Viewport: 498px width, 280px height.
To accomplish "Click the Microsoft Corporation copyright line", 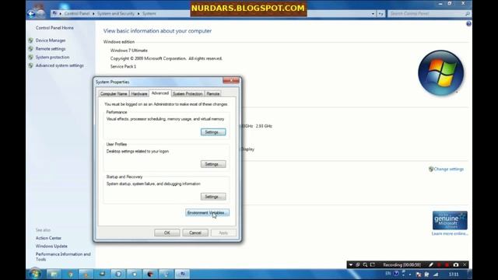I will pyautogui.click(x=167, y=59).
